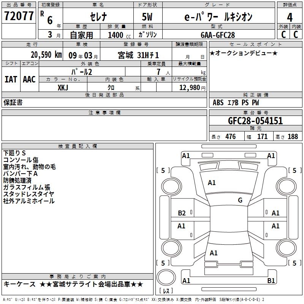Click the interior grade C under 内装

(x=296, y=35)
